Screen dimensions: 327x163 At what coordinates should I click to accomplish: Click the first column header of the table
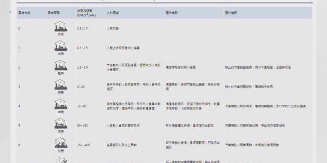pos(24,13)
